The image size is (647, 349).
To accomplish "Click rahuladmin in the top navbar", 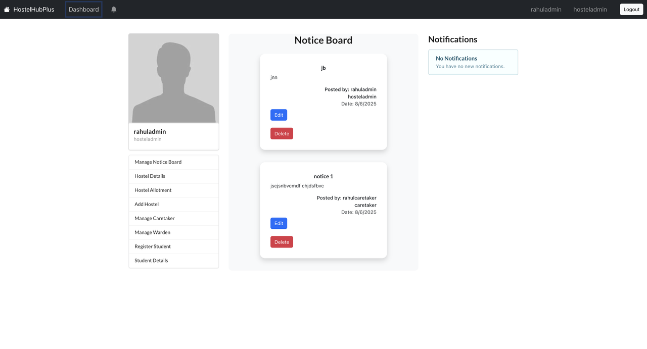I will click(546, 10).
